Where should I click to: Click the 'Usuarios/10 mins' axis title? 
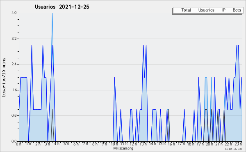point(4,77)
